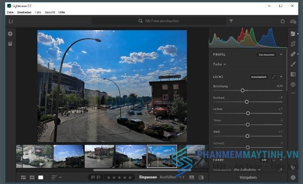
Task: Click the Add Photos plus icon
Action: tap(10, 33)
